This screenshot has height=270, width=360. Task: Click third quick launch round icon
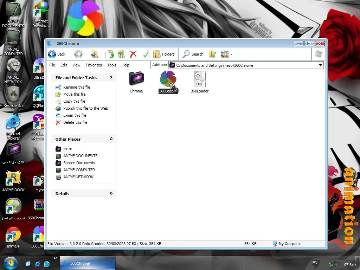47,264
